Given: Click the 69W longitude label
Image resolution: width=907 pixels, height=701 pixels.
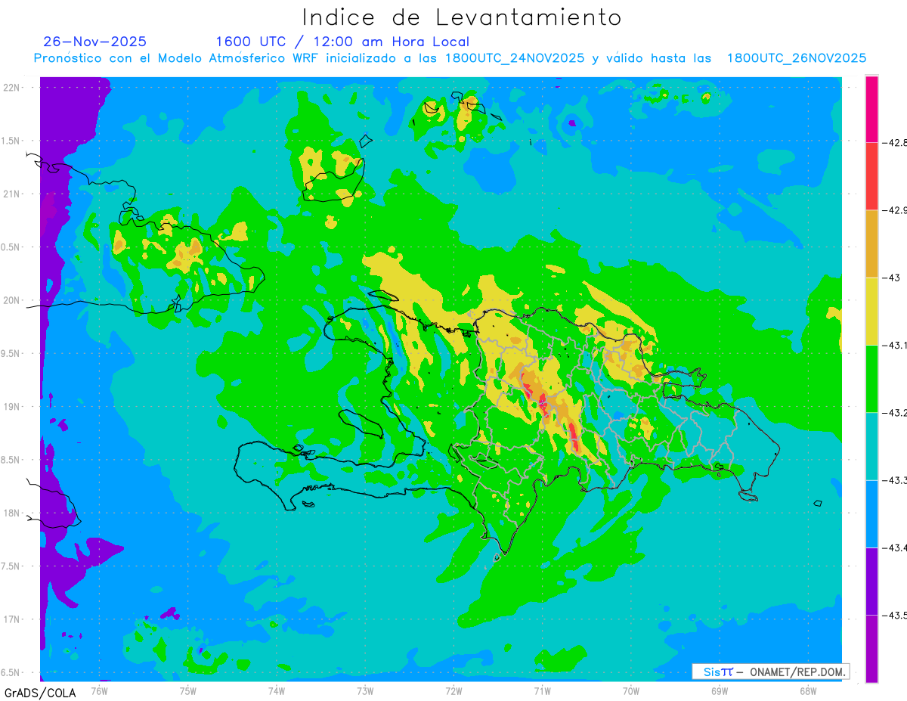Looking at the screenshot, I should tap(719, 690).
